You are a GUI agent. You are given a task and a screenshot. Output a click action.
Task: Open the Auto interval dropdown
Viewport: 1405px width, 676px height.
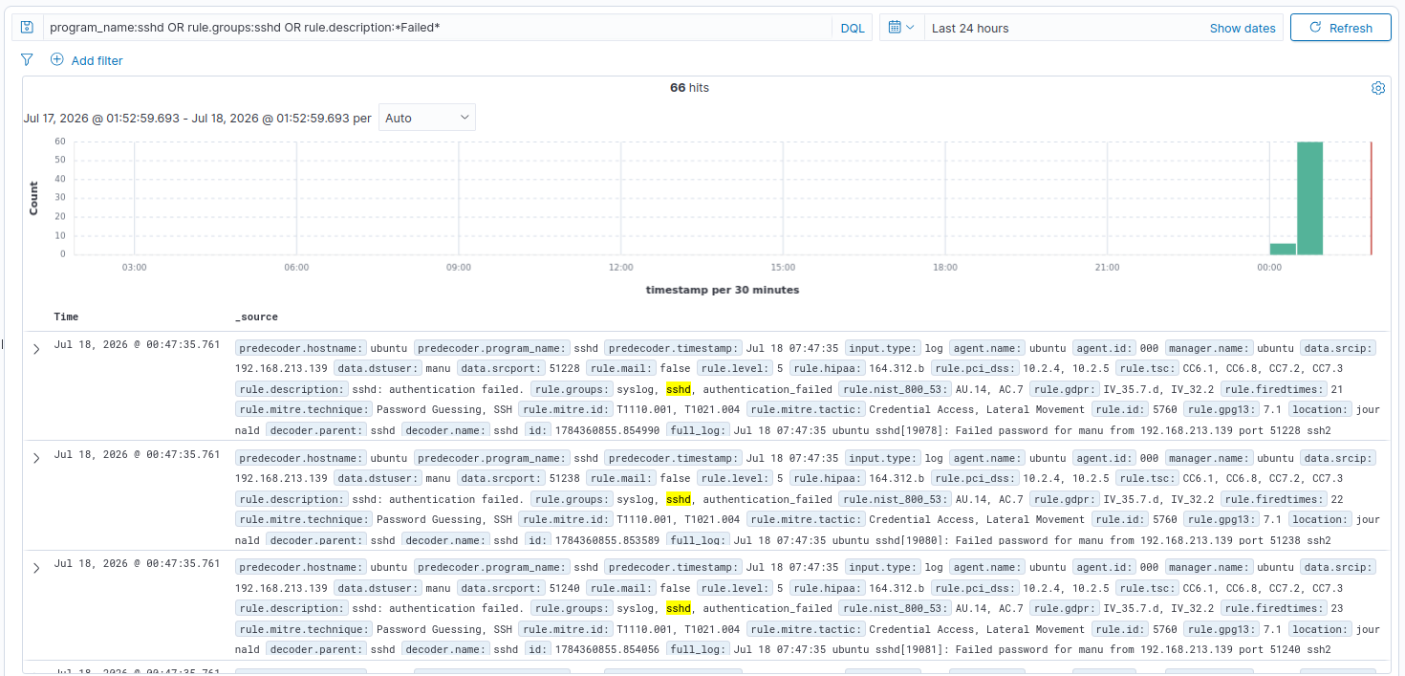pos(427,118)
